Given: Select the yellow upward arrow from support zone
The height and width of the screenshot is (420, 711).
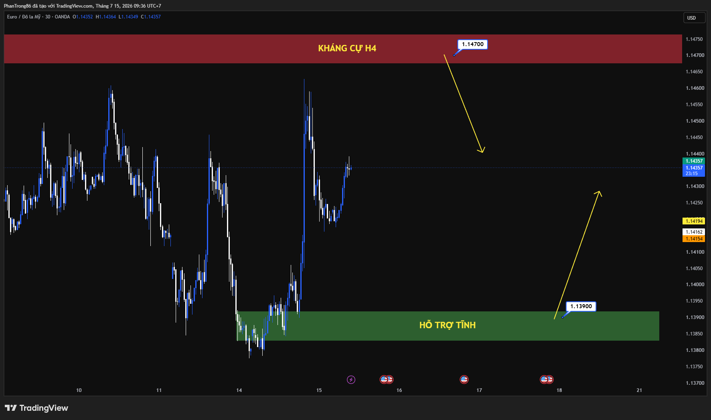Looking at the screenshot, I should (x=578, y=255).
